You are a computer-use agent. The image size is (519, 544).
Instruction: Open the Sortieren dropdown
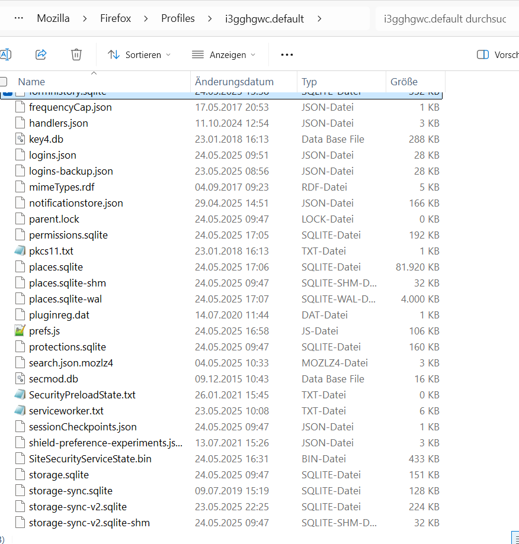coord(140,54)
